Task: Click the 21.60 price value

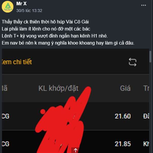Action: point(123,116)
